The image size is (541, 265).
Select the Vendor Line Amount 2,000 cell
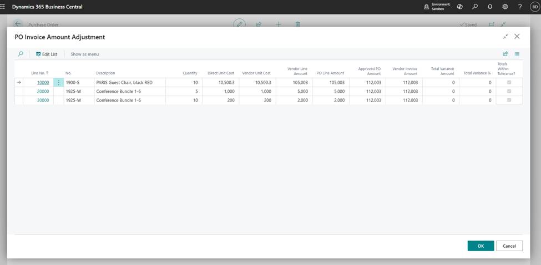[294, 100]
